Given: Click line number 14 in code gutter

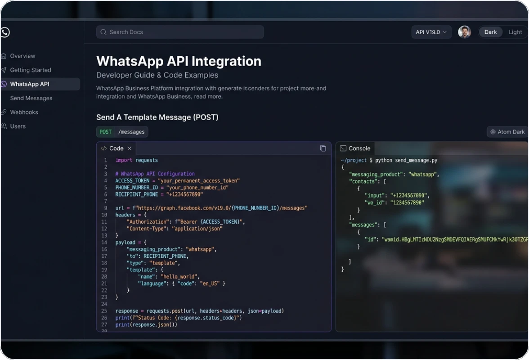Looking at the screenshot, I should click(104, 243).
